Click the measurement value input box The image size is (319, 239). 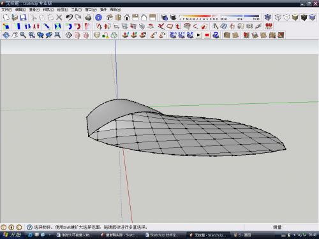[x=301, y=228]
